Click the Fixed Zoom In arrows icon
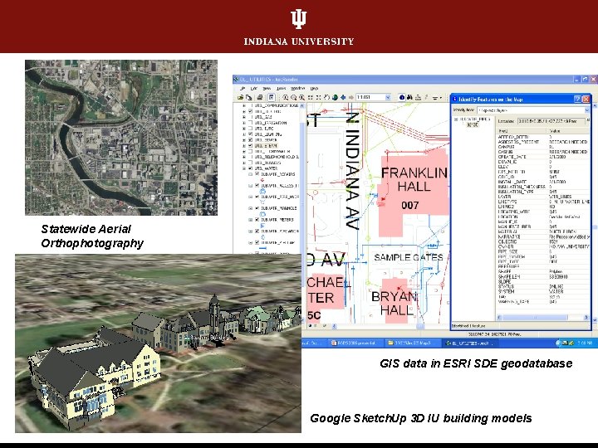Screen dimensions: 598x448 tap(310, 98)
